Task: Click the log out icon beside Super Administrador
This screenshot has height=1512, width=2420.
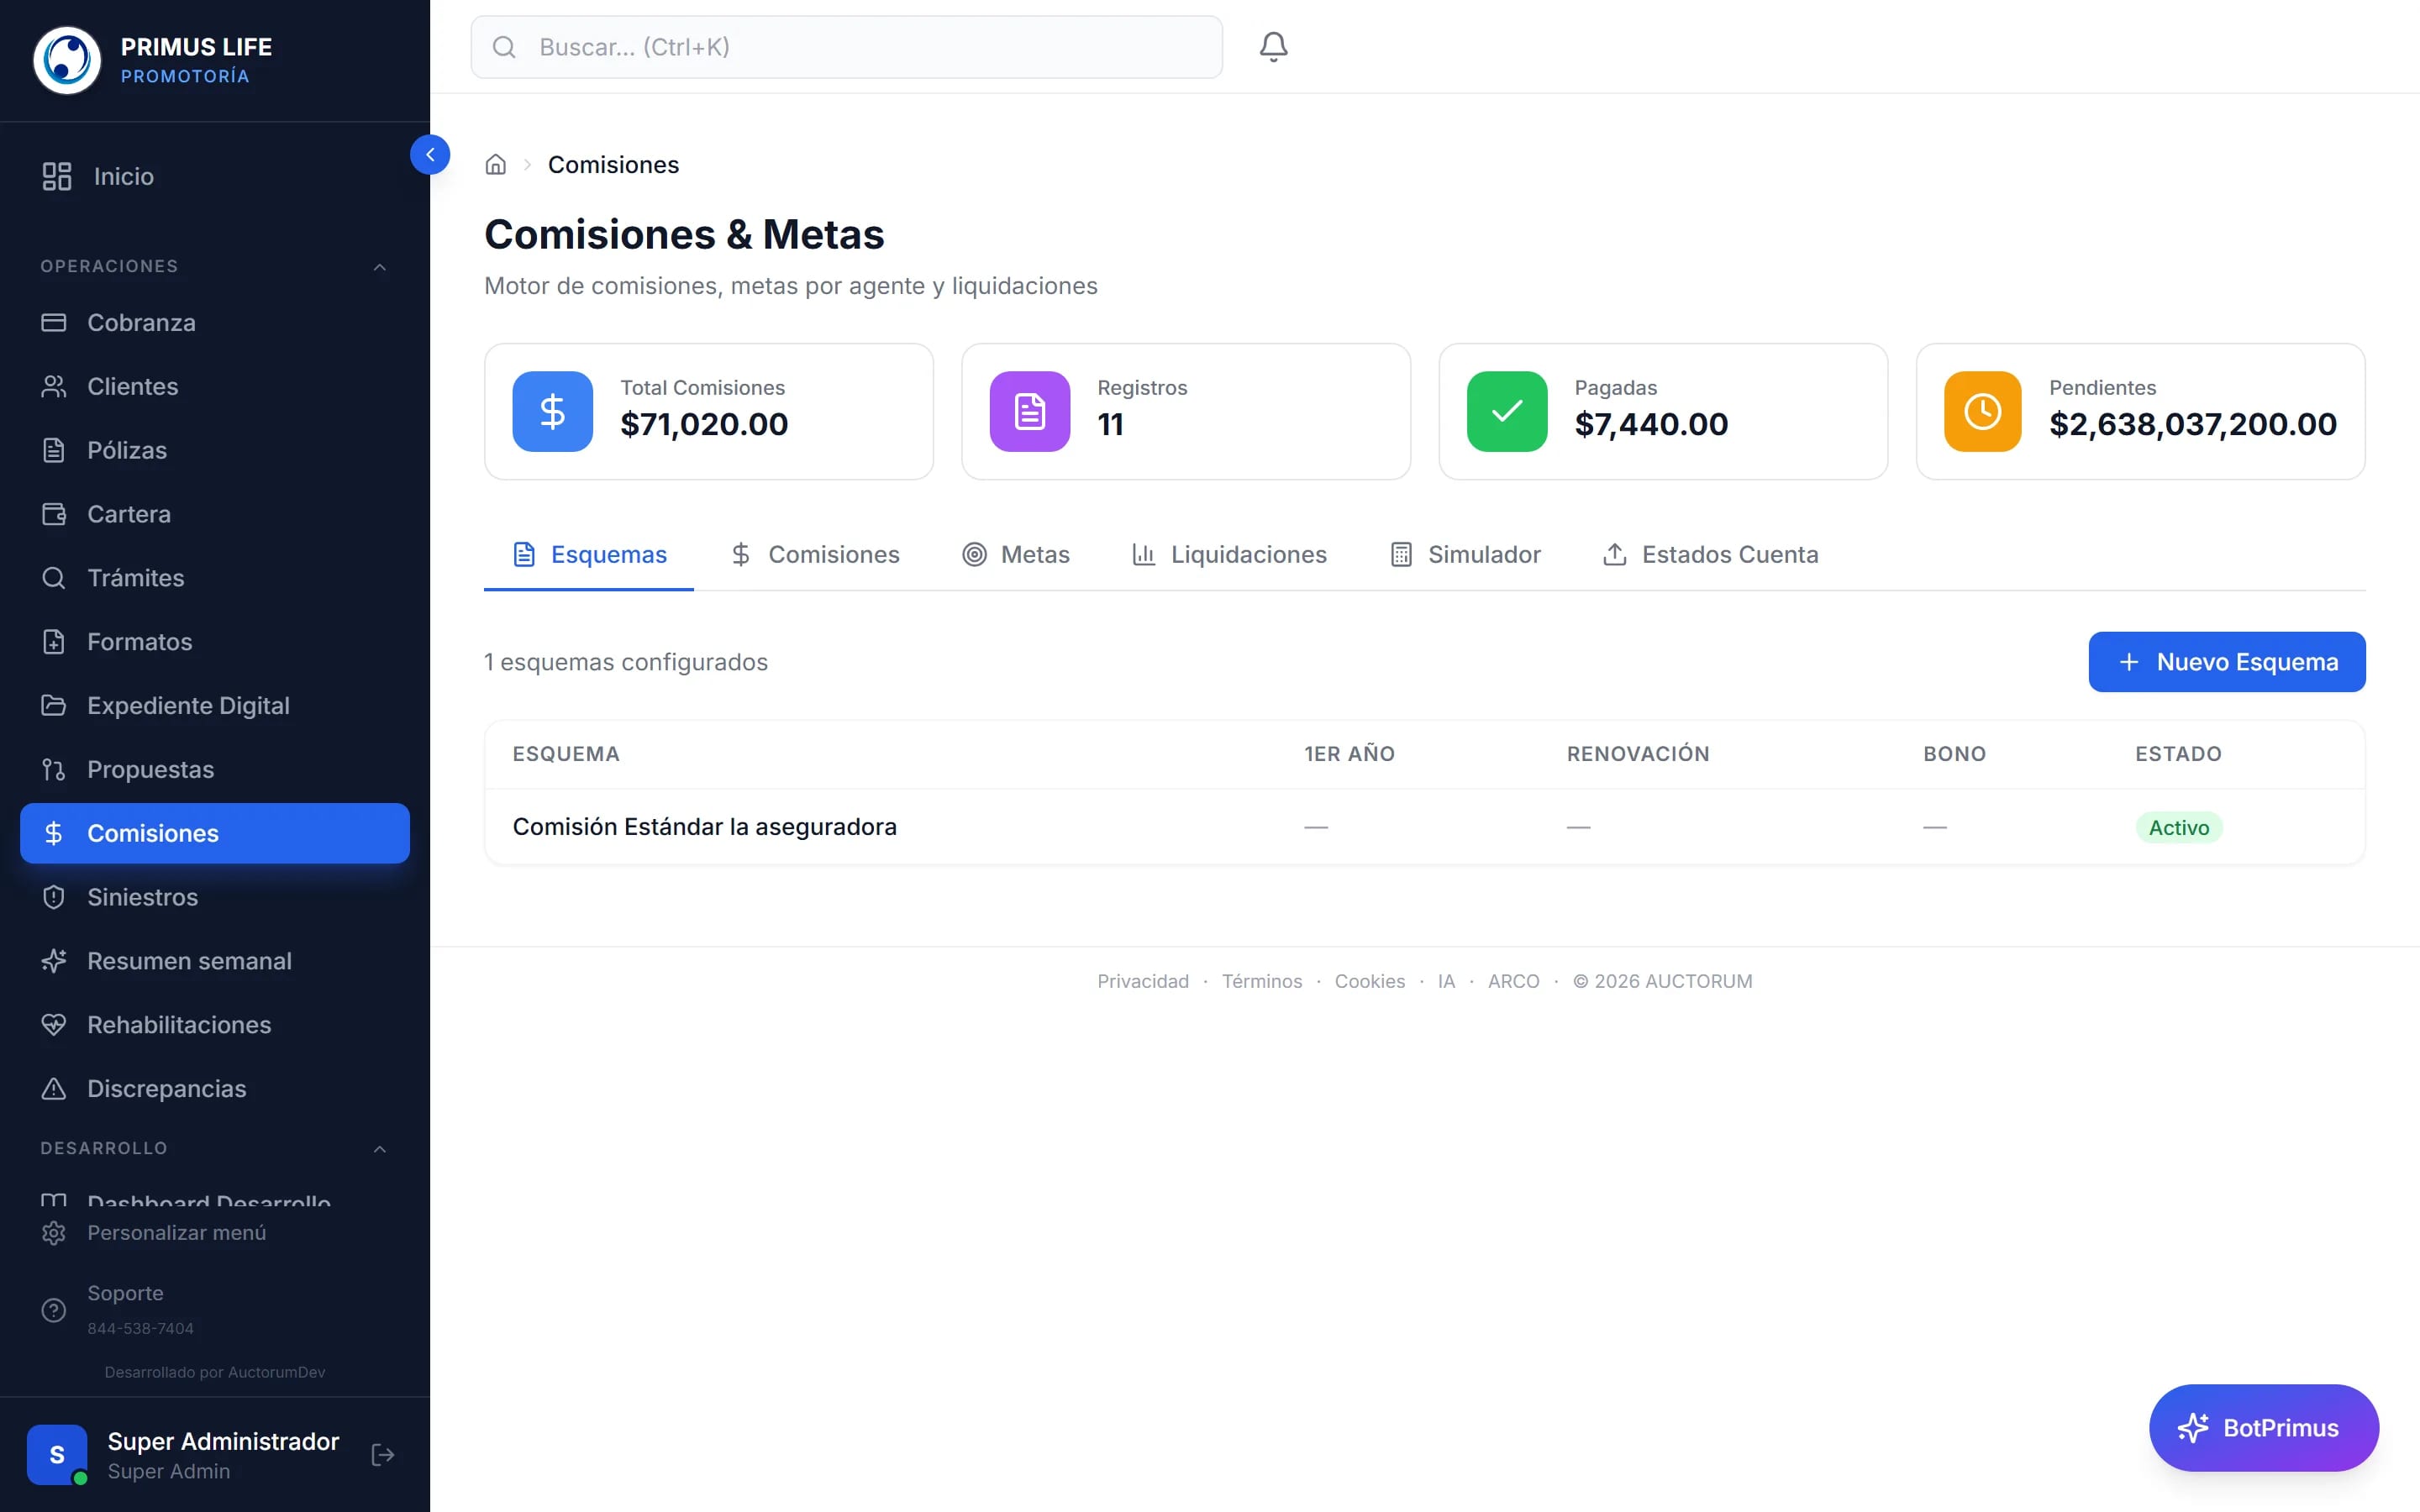Action: pyautogui.click(x=382, y=1455)
